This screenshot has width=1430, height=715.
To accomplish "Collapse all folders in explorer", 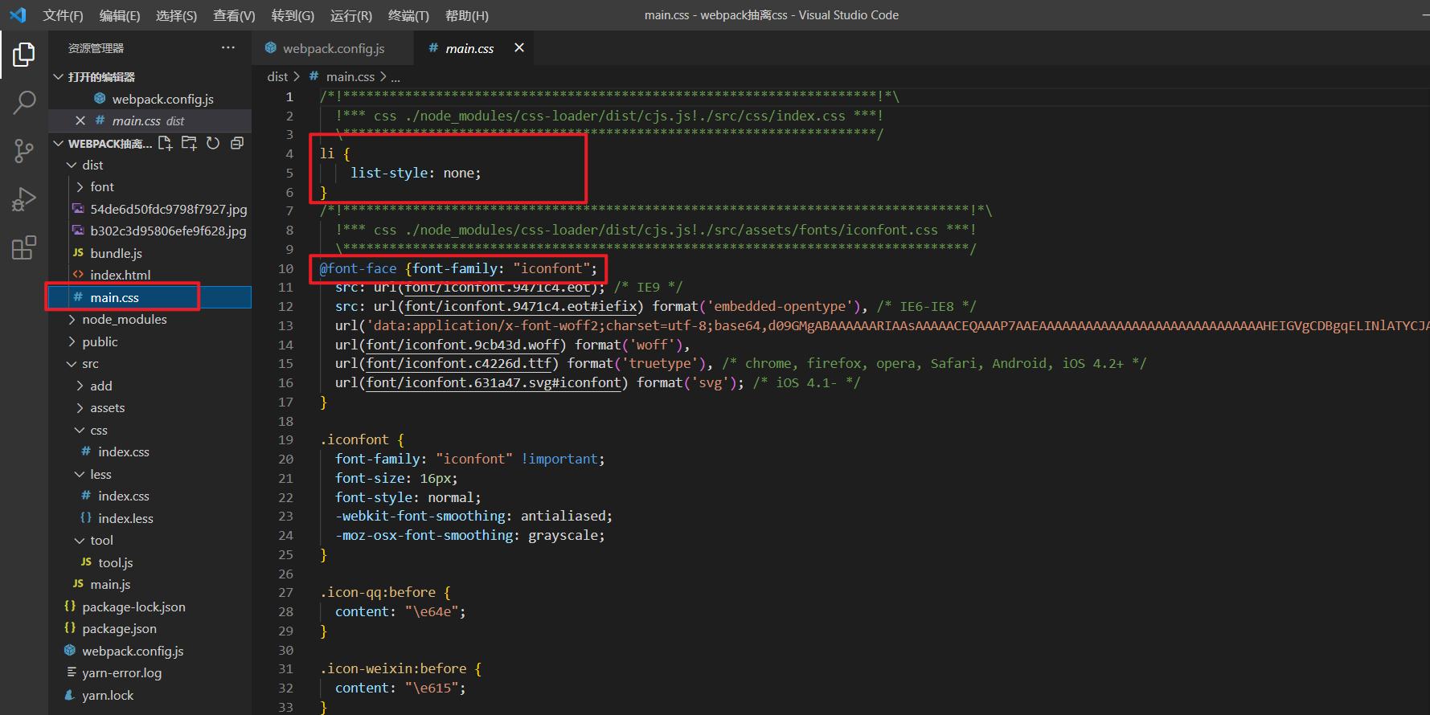I will 237,143.
